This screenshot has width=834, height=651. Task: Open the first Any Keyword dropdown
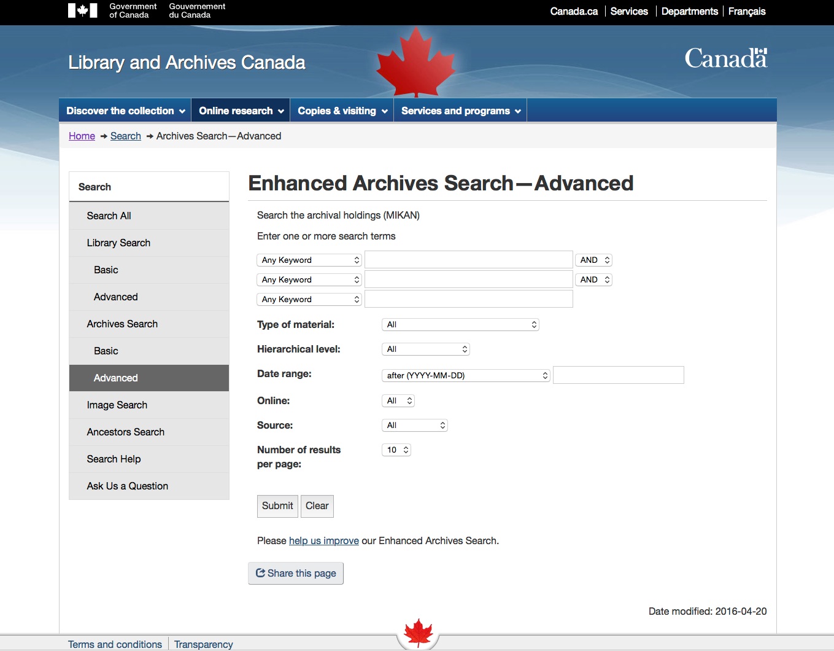pos(309,260)
